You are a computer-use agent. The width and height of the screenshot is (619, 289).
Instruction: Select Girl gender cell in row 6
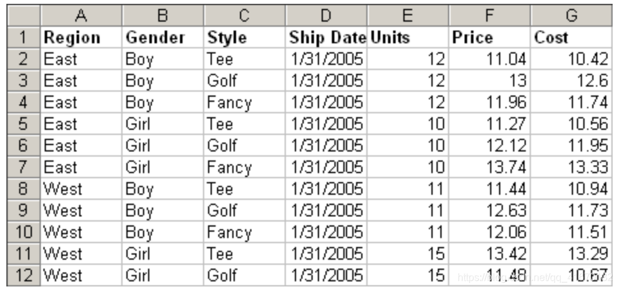163,145
